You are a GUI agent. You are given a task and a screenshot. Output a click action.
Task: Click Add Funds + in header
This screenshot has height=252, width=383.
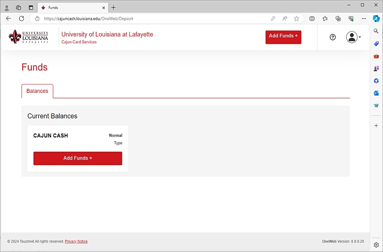[283, 37]
